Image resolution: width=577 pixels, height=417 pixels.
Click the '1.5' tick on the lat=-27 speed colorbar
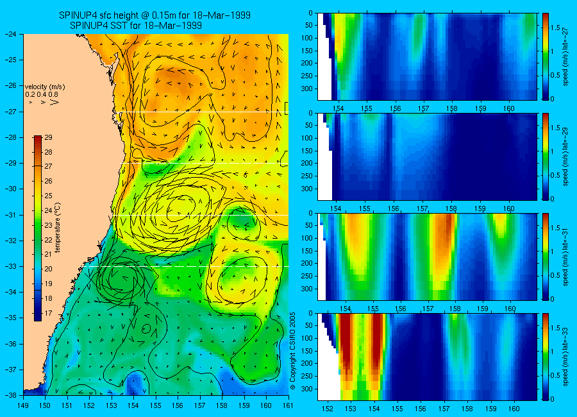pyautogui.click(x=556, y=28)
